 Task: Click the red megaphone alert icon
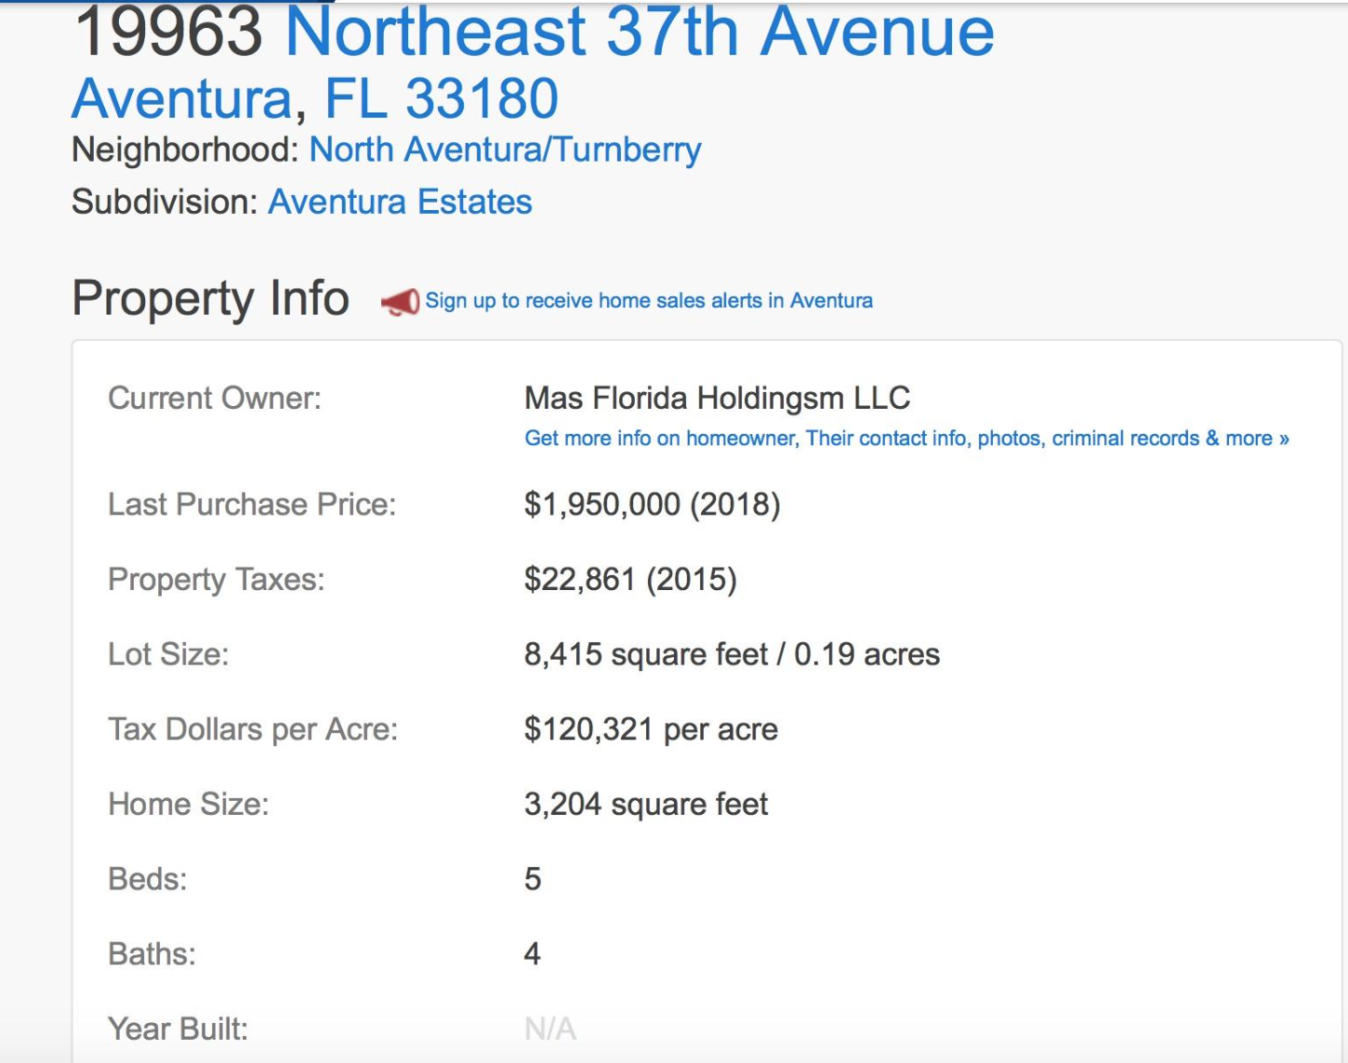401,302
